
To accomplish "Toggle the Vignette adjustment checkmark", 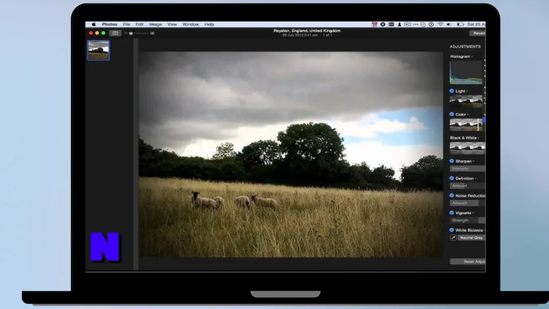I will pos(451,212).
